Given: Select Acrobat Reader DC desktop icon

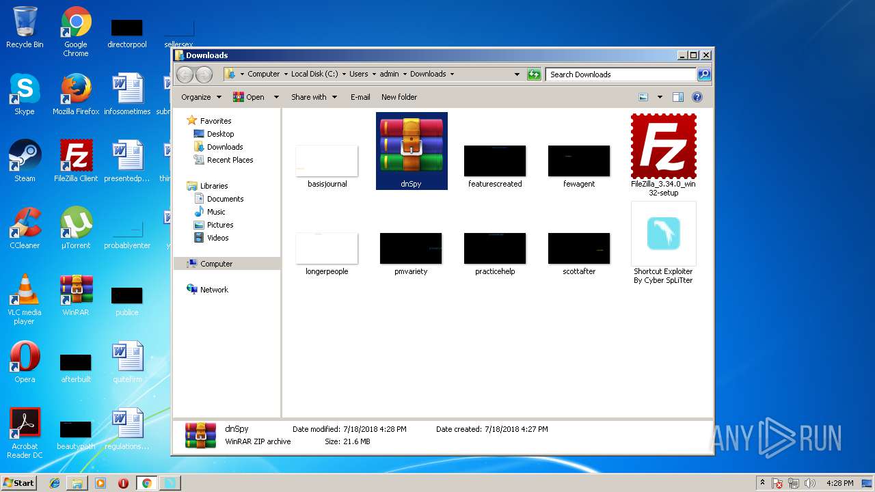Looking at the screenshot, I should point(25,433).
